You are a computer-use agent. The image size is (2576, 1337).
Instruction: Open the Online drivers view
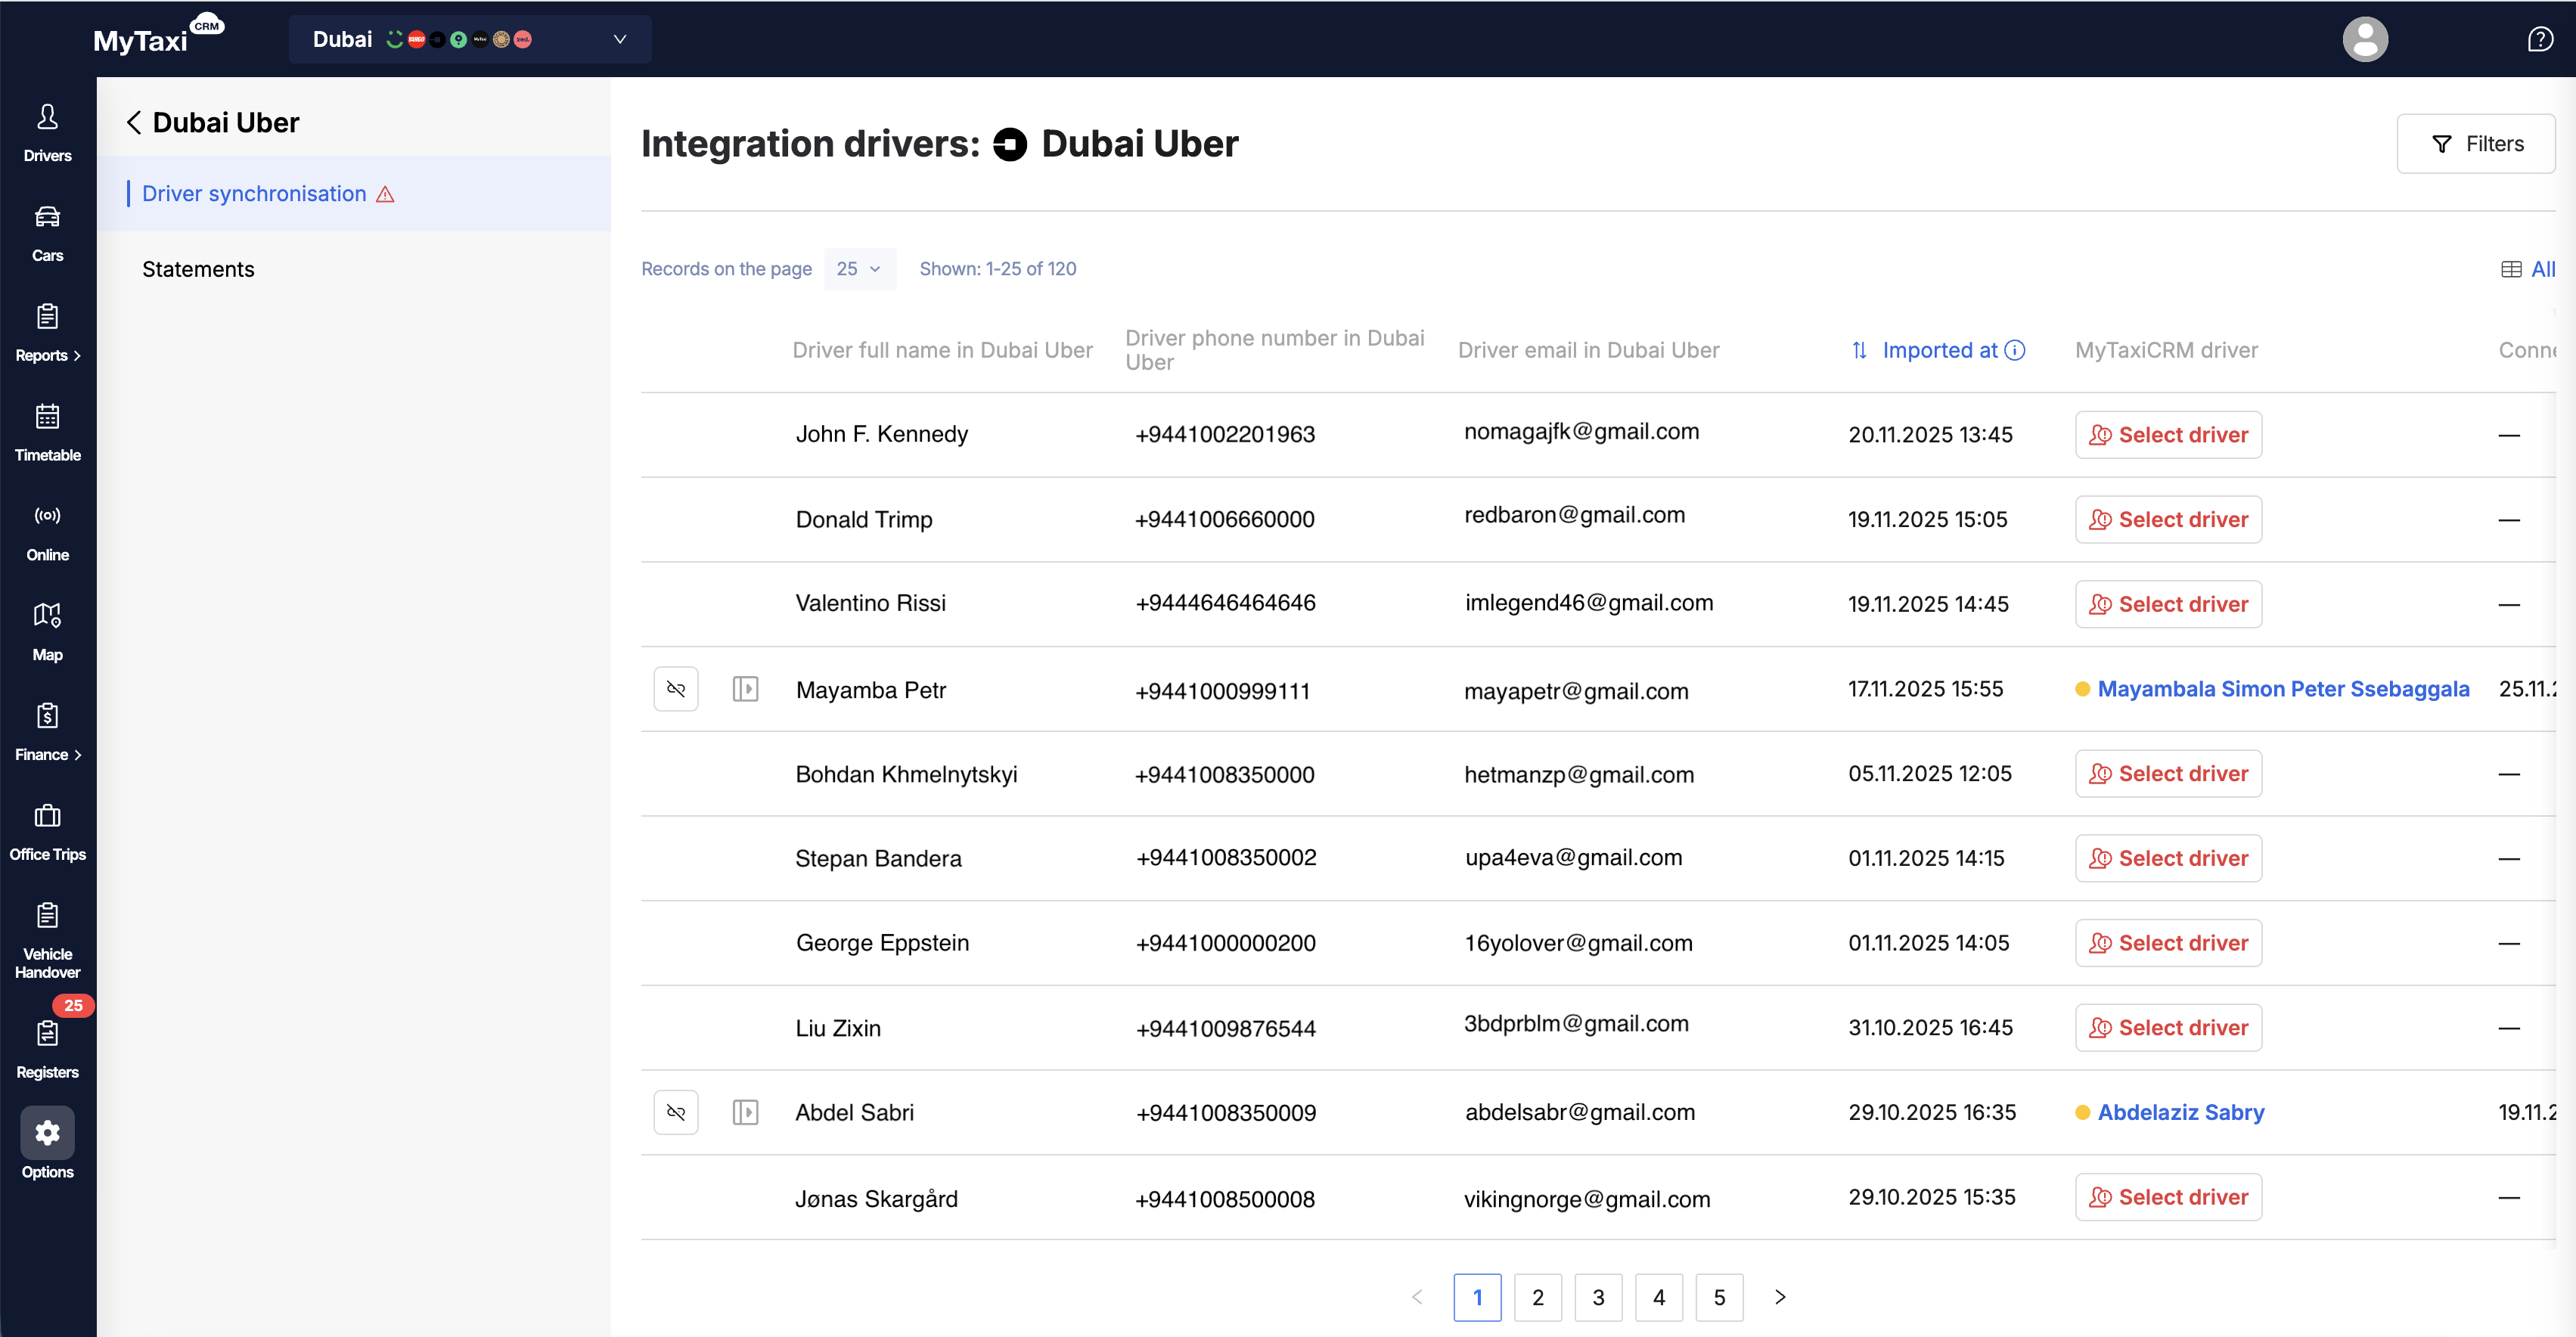coord(47,533)
